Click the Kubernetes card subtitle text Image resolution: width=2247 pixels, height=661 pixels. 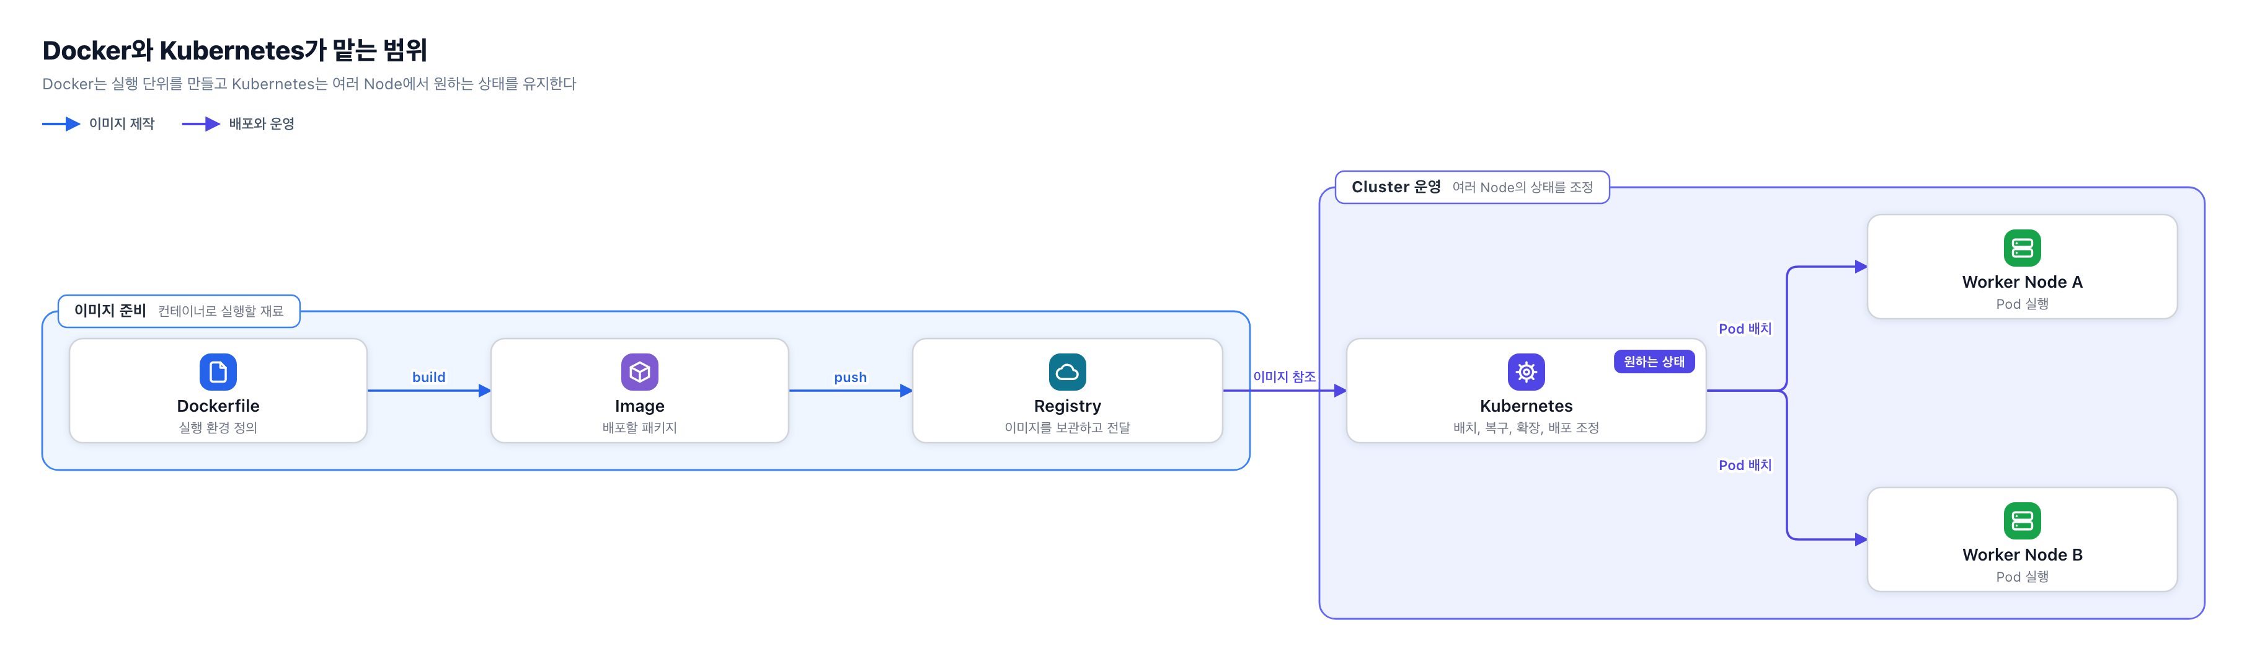[1526, 427]
